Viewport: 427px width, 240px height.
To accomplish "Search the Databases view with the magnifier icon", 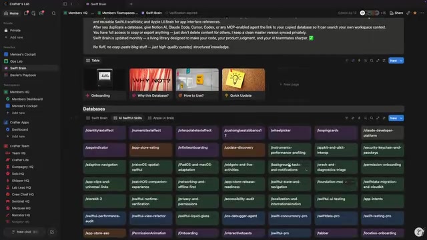I will tap(372, 118).
